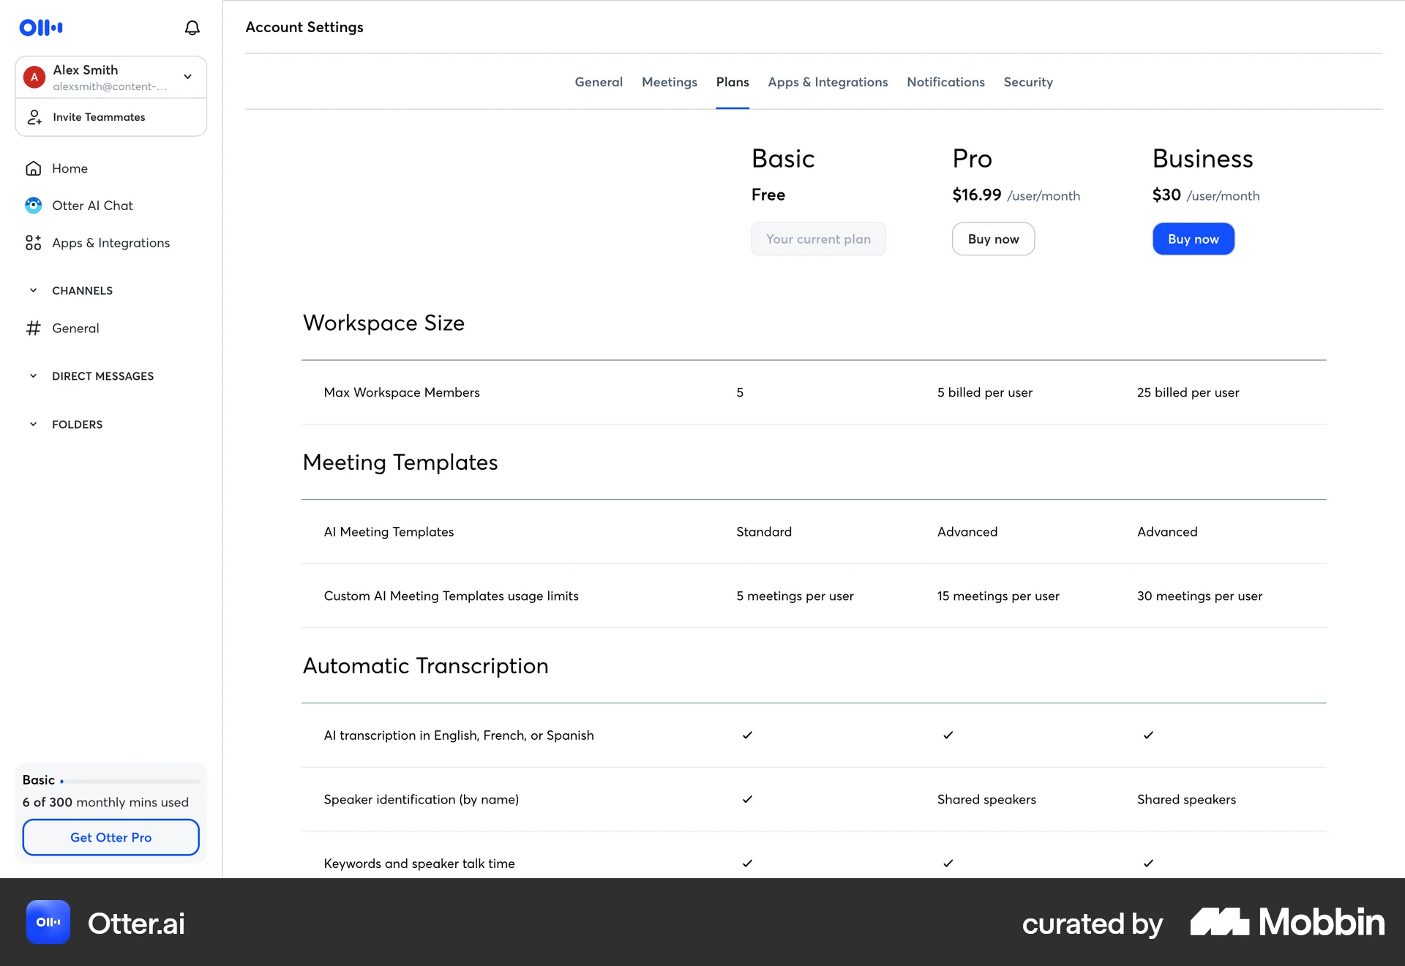Click Basic checkmark for Keywords row
The height and width of the screenshot is (966, 1405).
(747, 864)
